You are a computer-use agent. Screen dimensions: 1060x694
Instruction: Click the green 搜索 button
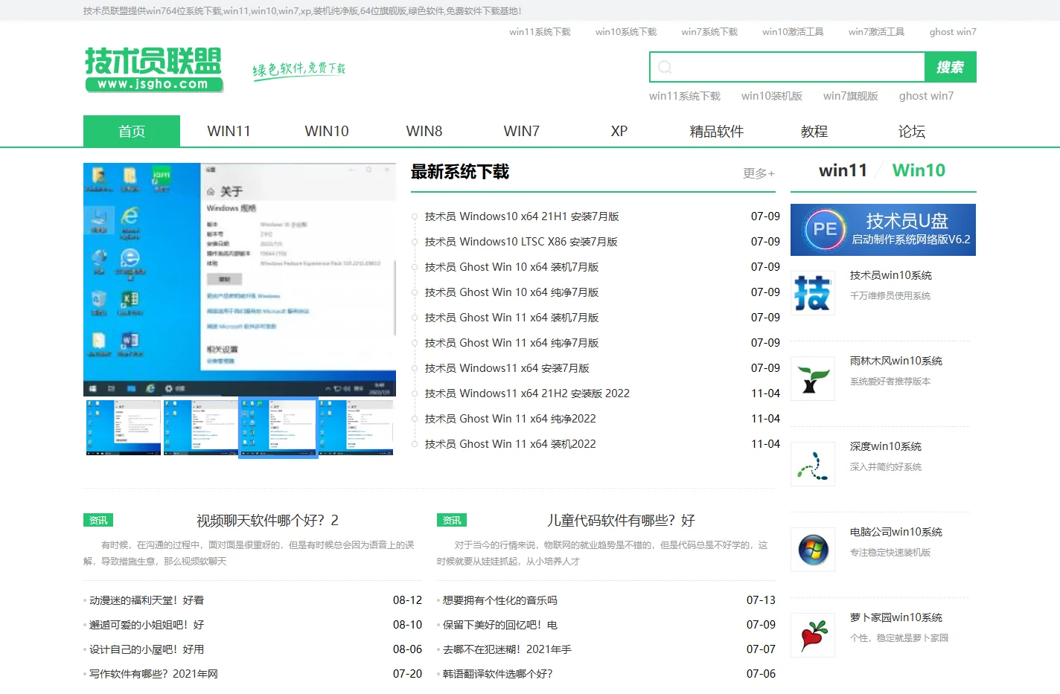(951, 67)
